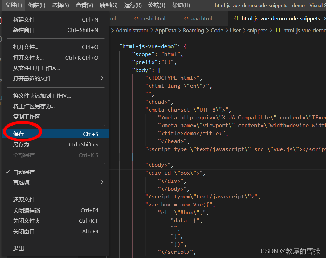Choose 关闭编辑器 menu entry

click(56, 210)
